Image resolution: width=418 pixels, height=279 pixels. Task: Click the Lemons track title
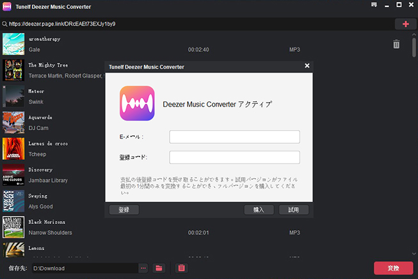(36, 248)
